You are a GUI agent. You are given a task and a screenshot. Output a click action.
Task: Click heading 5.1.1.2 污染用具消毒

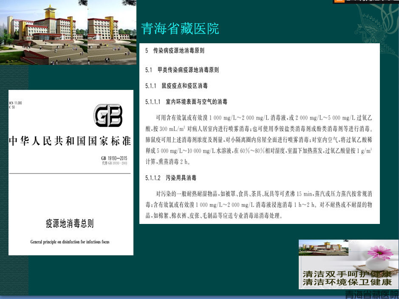coord(171,178)
